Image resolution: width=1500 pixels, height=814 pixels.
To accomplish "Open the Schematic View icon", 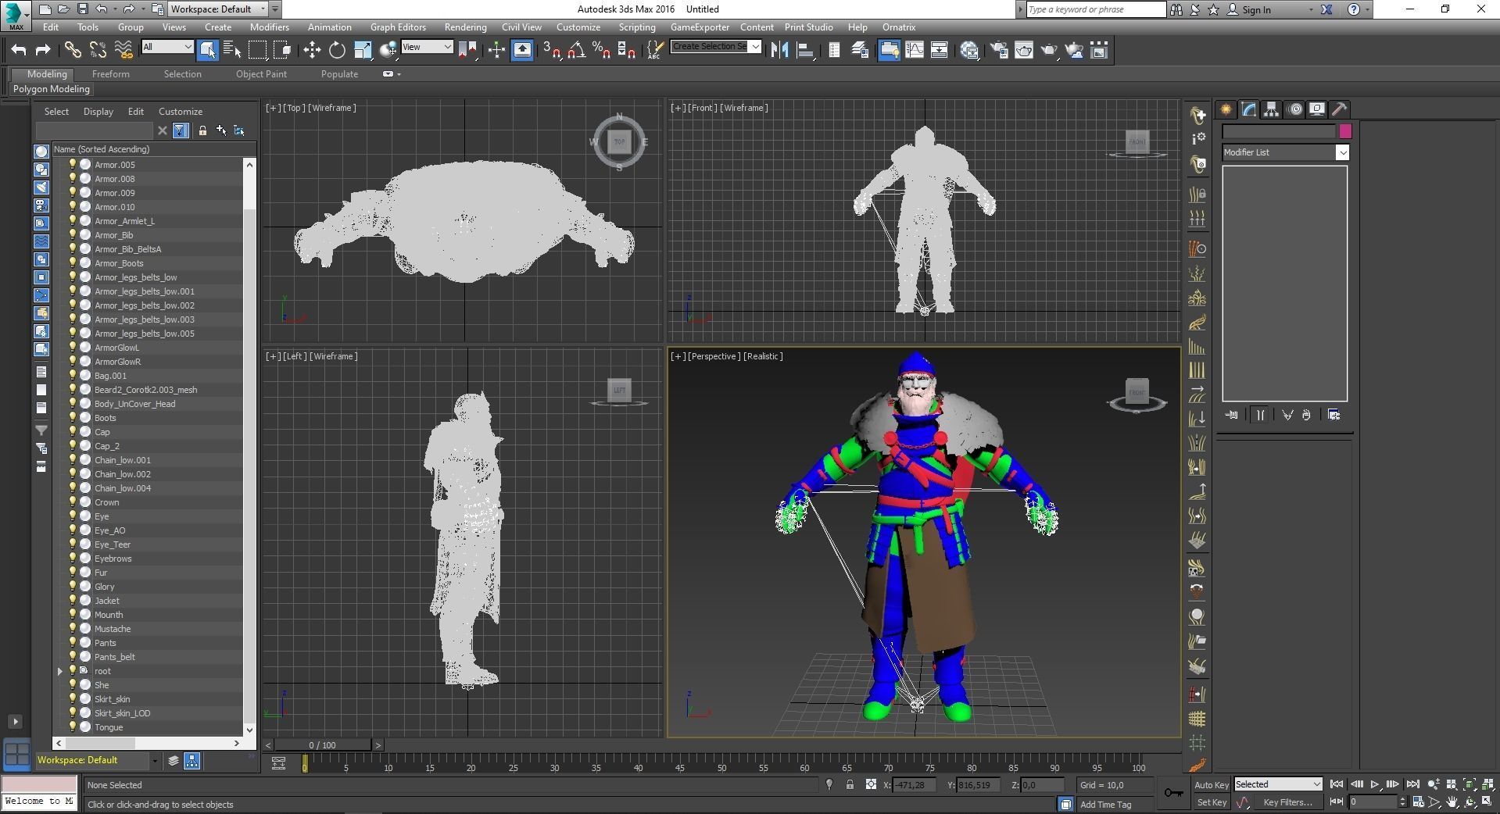I will pyautogui.click(x=939, y=50).
